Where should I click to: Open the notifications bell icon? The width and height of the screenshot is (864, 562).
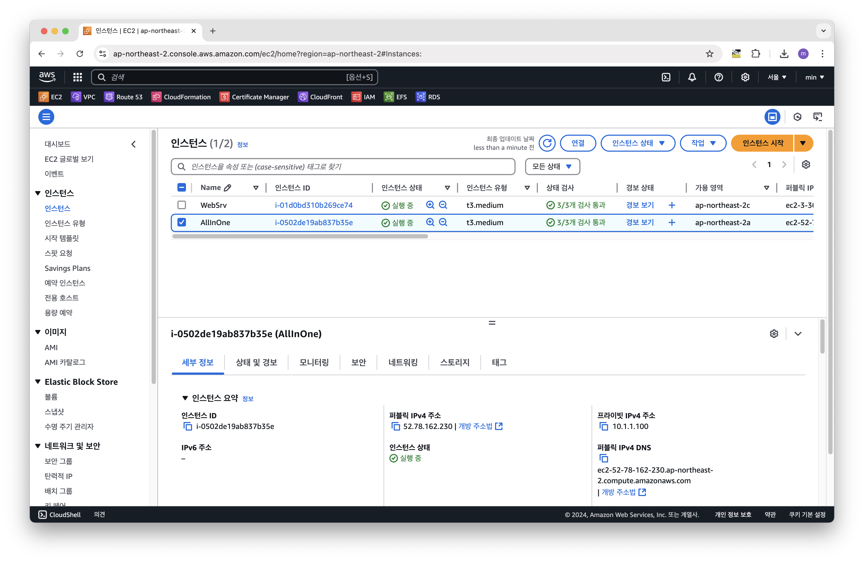point(692,77)
